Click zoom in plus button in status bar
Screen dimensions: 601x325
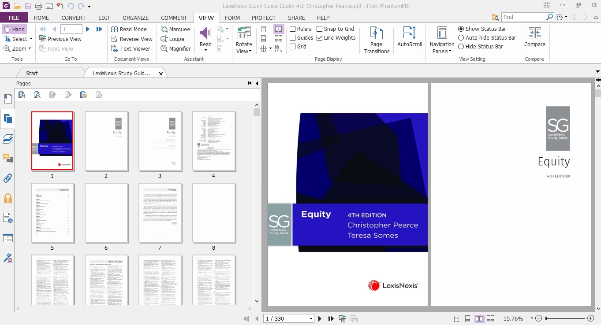(590, 318)
